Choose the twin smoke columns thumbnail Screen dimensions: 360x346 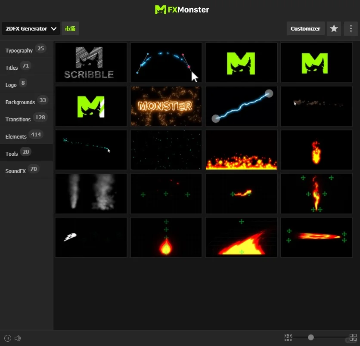click(91, 194)
